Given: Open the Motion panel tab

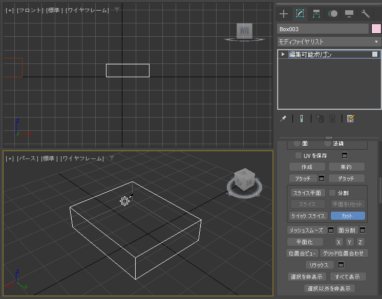Looking at the screenshot, I should (x=332, y=14).
